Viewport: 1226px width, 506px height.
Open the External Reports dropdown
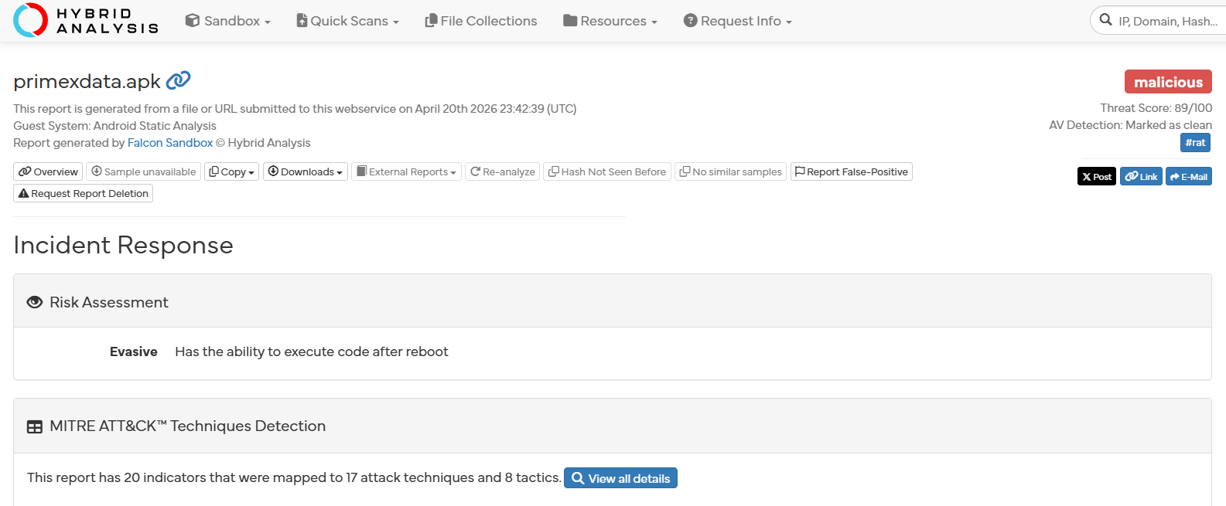pos(407,171)
